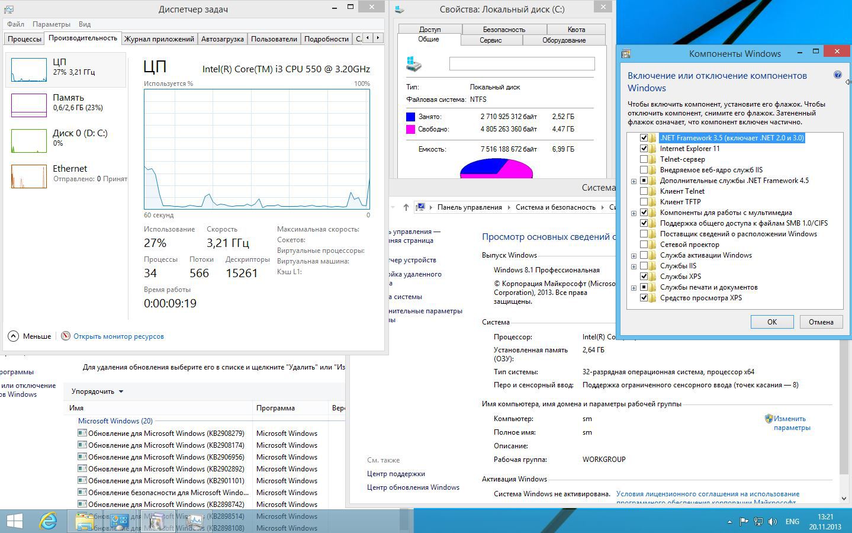Check the Сетевой проектор checkbox

[x=644, y=245]
